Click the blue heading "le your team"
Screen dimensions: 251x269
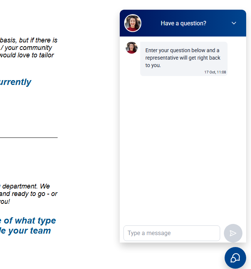[25, 231]
